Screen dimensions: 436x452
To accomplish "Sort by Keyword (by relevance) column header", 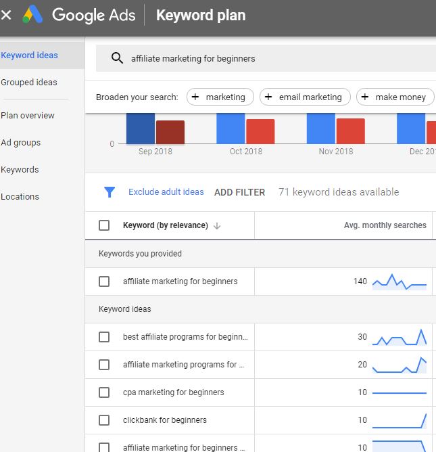I will coord(166,225).
